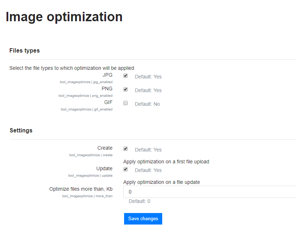The height and width of the screenshot is (240, 296).
Task: Click the Apply optimization on a file update description
Action: (161, 182)
